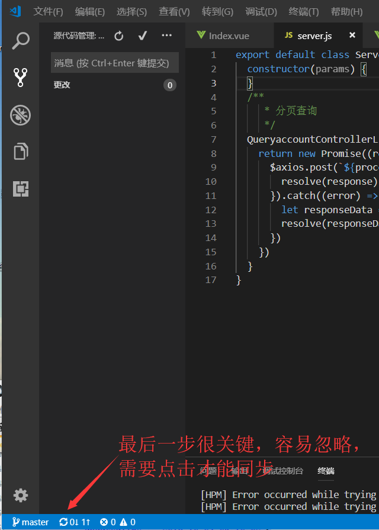Image resolution: width=379 pixels, height=530 pixels.
Task: Click the let responseData line
Action: click(330, 210)
